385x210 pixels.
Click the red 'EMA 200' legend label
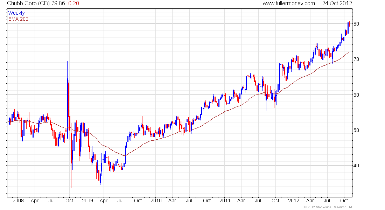pos(18,19)
